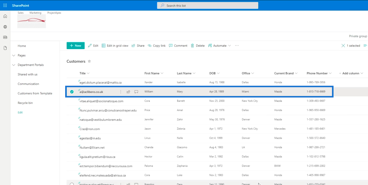This screenshot has height=185, width=368.
Task: Click First Name cell Xander
Action: (149, 82)
